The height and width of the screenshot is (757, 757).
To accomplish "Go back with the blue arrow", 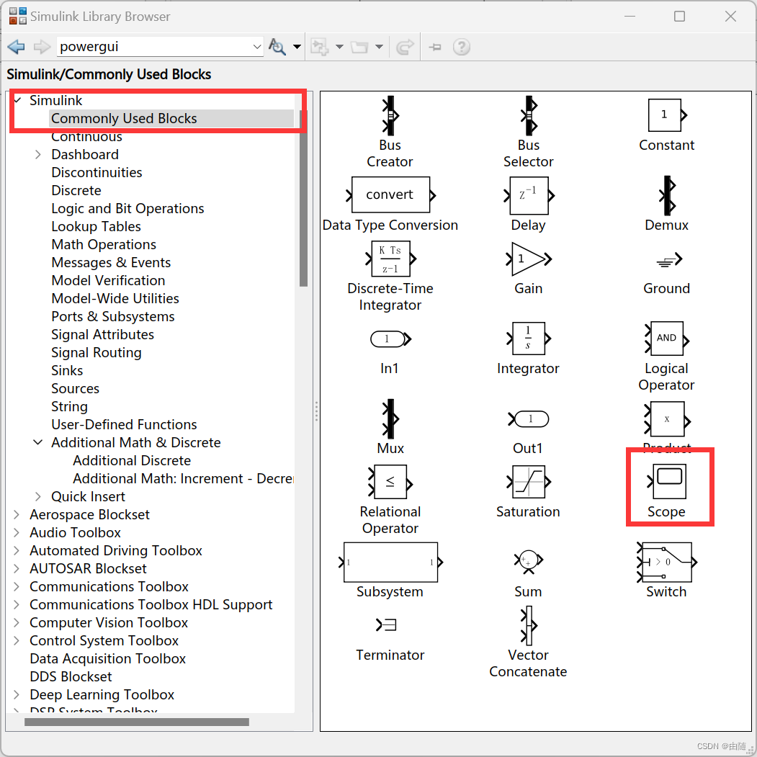I will pyautogui.click(x=16, y=47).
